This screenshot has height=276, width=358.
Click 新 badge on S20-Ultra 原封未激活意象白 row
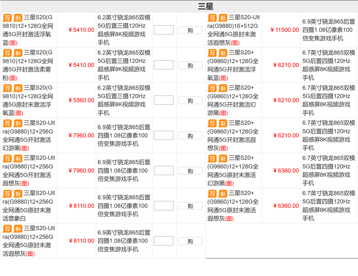tap(18, 193)
